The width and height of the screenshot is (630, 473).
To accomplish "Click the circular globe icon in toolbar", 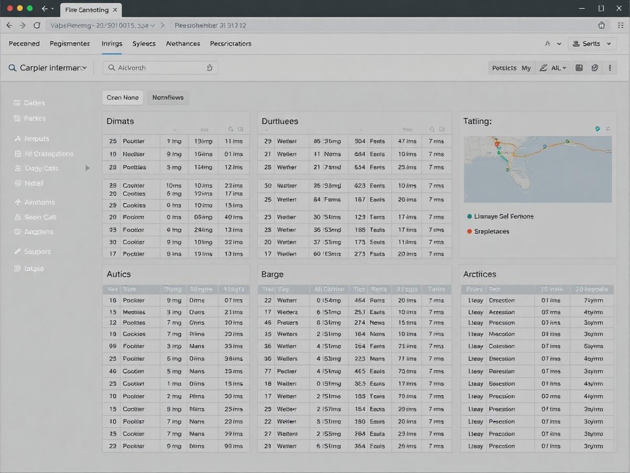I will tap(595, 68).
